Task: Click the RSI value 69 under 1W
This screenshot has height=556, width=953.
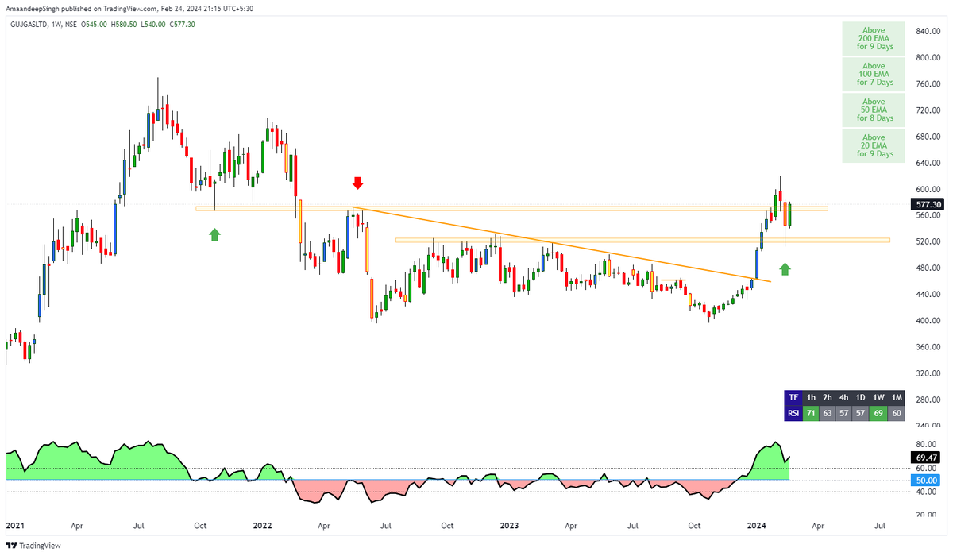Action: (879, 413)
